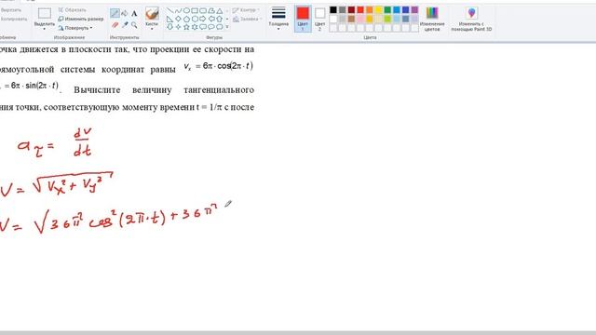Pick the four-point star shape
Viewport: 596px width, 335px height.
[178, 27]
